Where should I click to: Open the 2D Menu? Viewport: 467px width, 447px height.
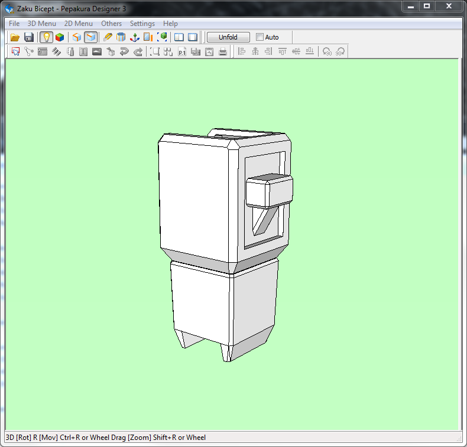click(79, 24)
